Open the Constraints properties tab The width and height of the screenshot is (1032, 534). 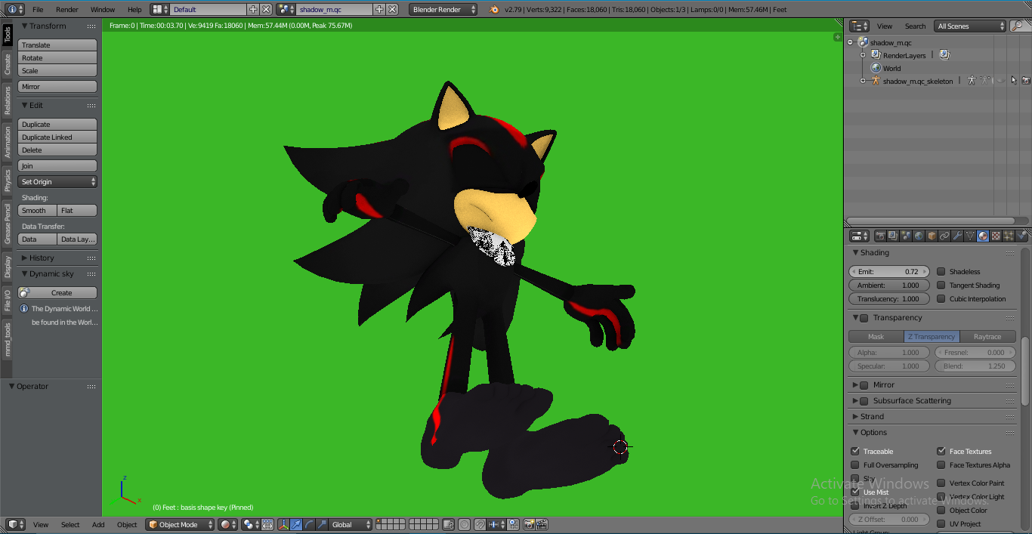click(944, 236)
